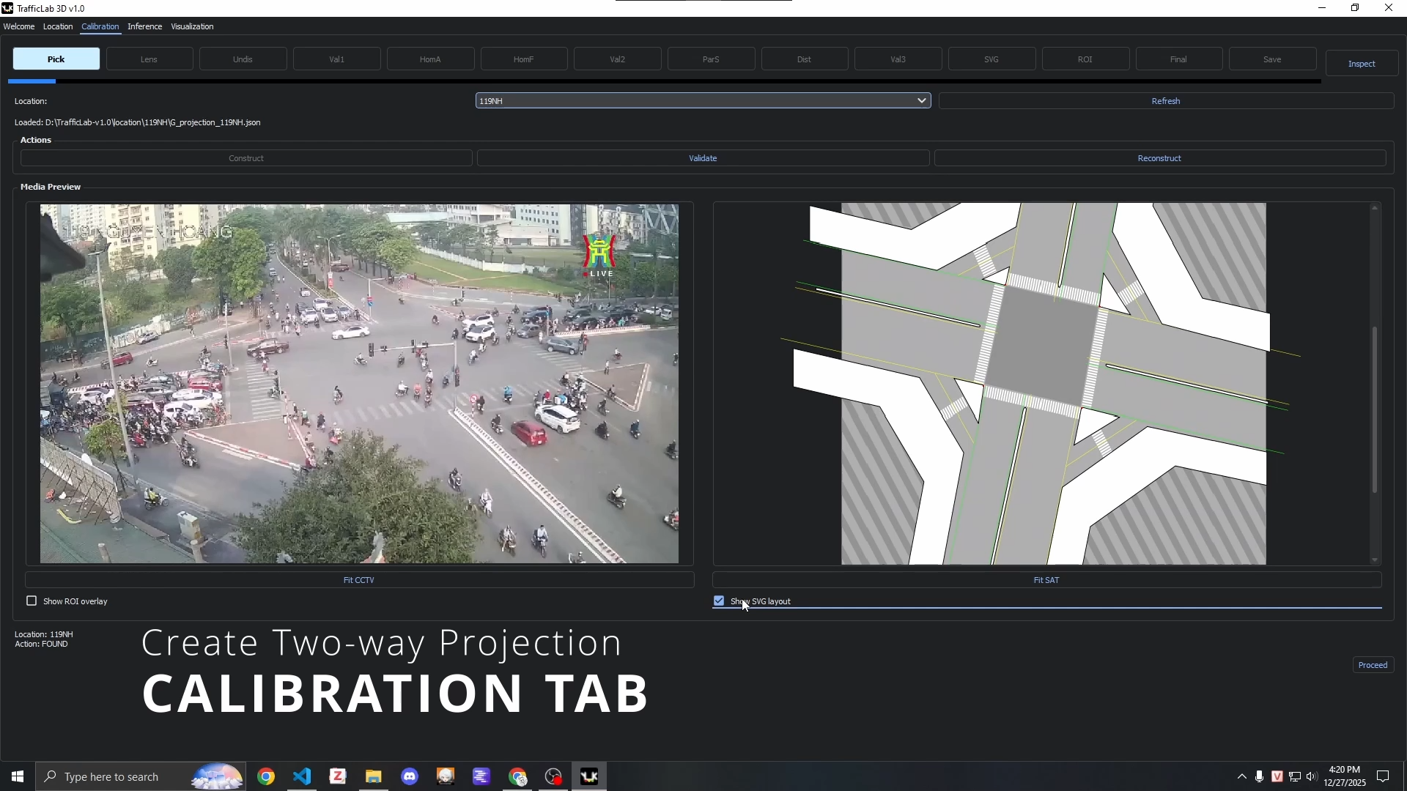This screenshot has width=1407, height=791.
Task: Open the ROI calibration stage
Action: pyautogui.click(x=1085, y=59)
